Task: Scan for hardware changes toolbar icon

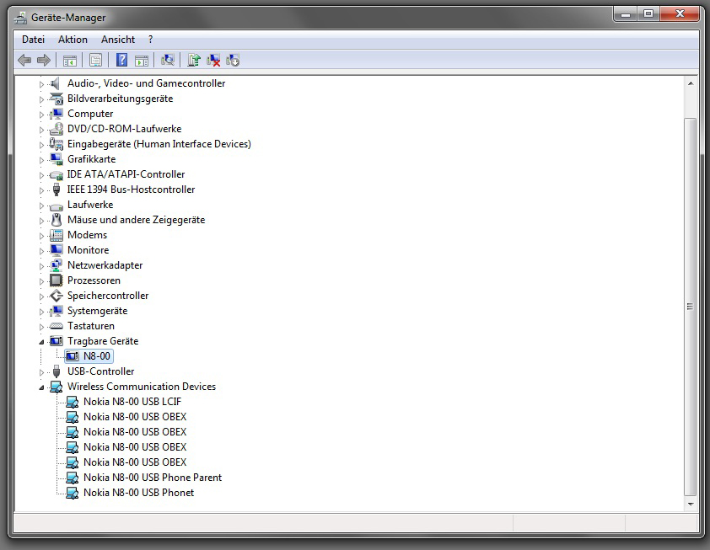Action: (x=168, y=60)
